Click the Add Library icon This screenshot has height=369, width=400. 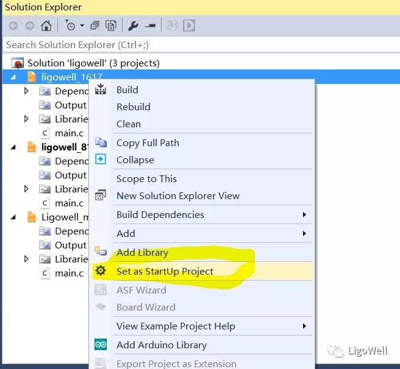101,251
